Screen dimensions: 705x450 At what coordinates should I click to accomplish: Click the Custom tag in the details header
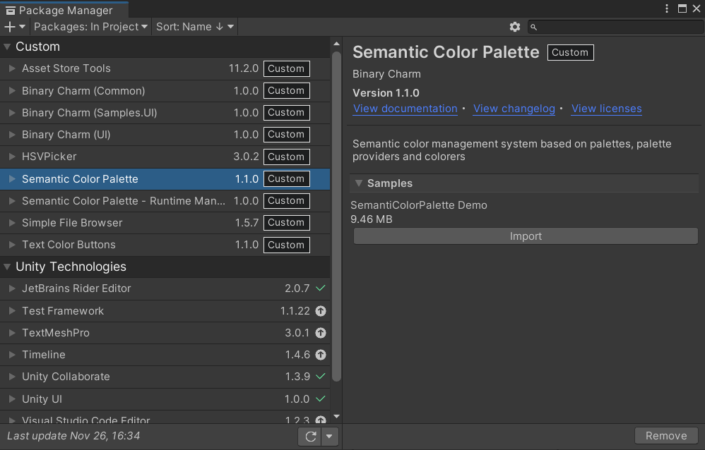click(x=570, y=52)
